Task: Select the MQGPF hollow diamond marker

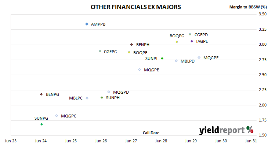Action: [199, 57]
